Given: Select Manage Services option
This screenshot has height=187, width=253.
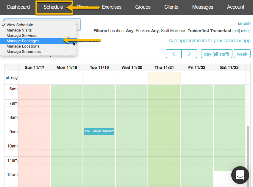Looking at the screenshot, I should pyautogui.click(x=22, y=35).
